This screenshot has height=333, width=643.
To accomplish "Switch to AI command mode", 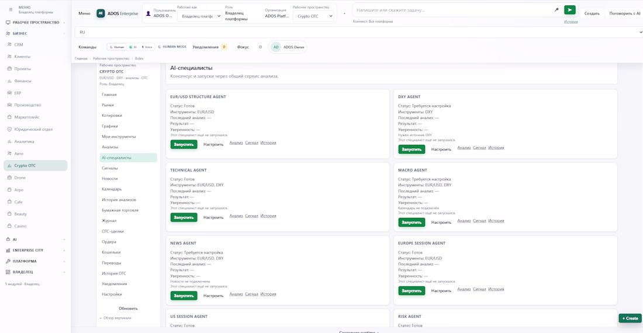I will [133, 47].
